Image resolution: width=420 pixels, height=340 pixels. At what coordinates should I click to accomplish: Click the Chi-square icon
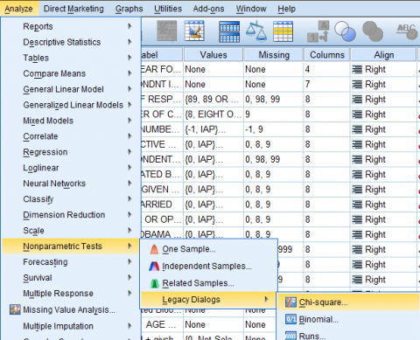point(290,302)
